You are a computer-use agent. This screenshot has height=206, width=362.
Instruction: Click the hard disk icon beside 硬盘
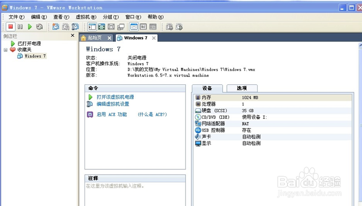(198, 111)
